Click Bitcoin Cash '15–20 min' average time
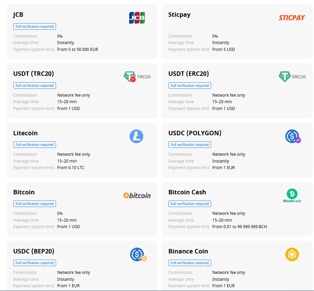 (x=222, y=220)
